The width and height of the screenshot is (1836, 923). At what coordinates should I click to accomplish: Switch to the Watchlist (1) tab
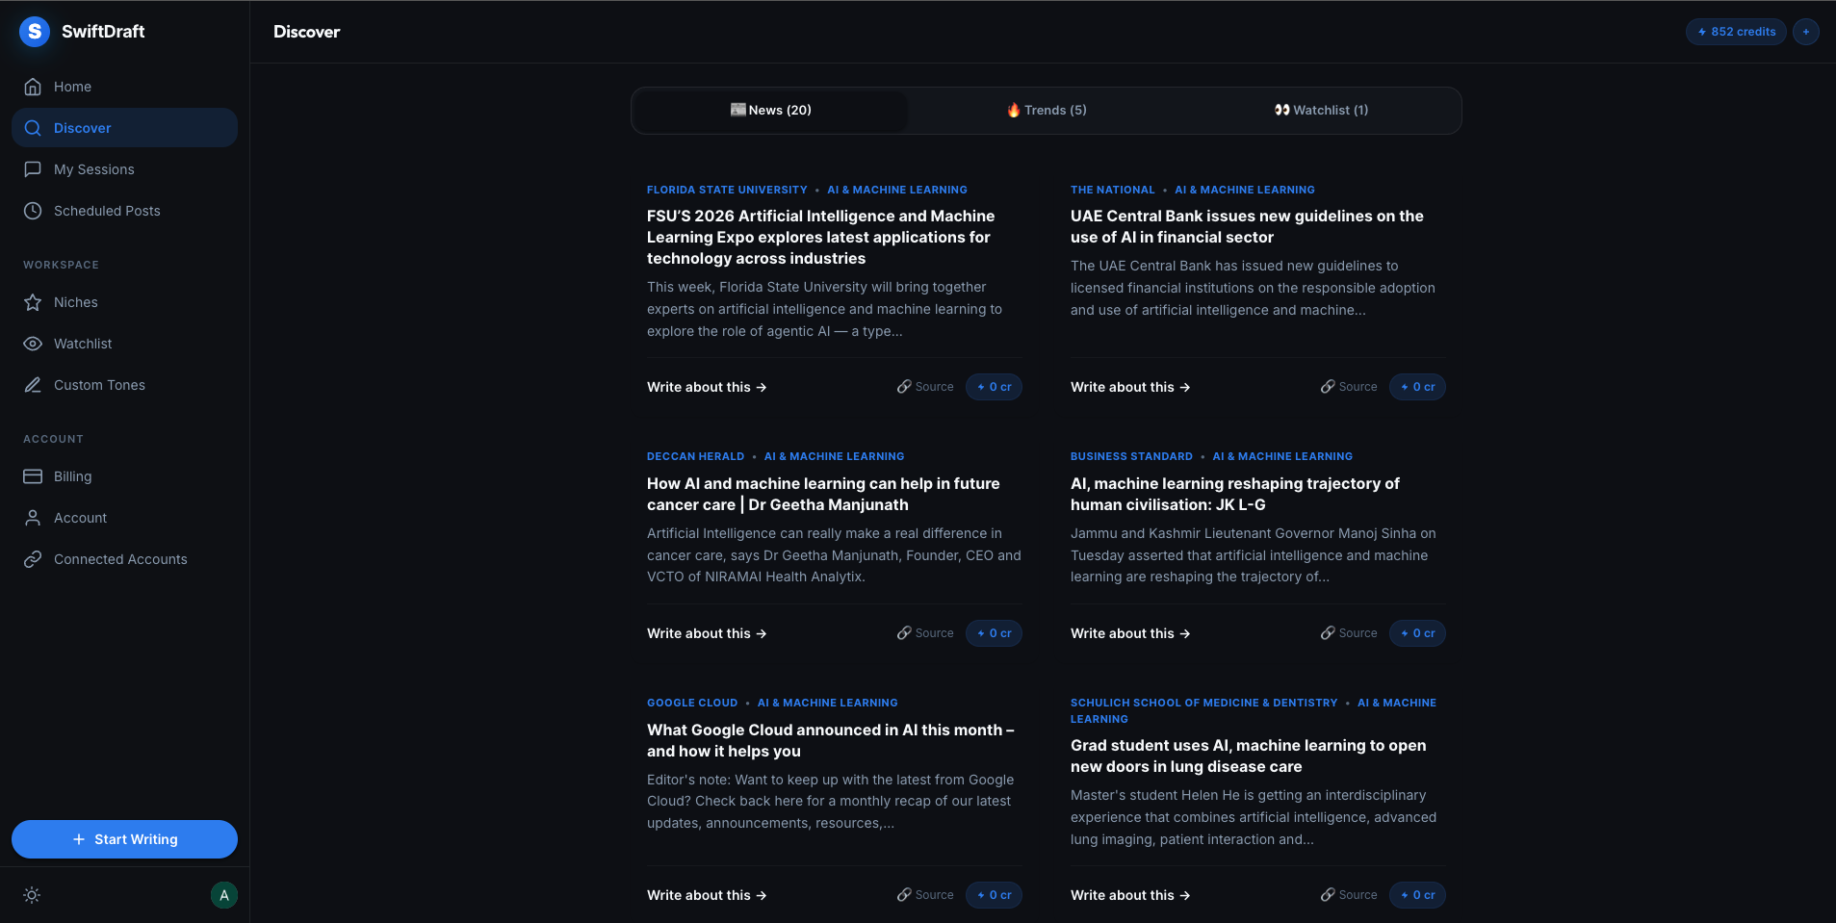pos(1322,110)
